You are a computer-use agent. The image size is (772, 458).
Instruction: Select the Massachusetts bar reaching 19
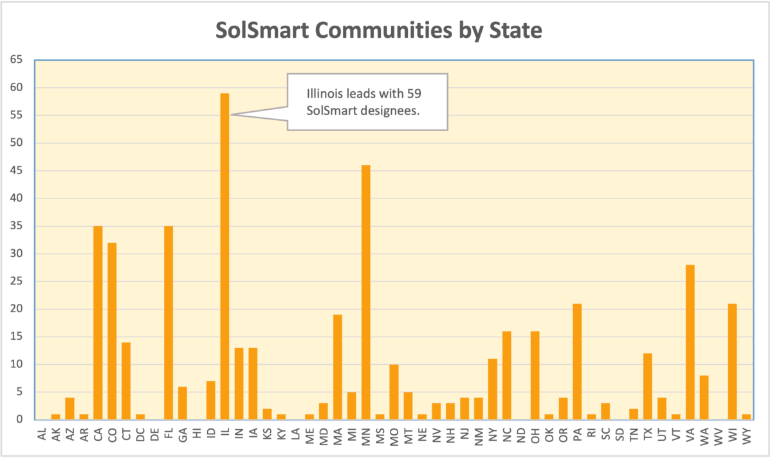339,366
